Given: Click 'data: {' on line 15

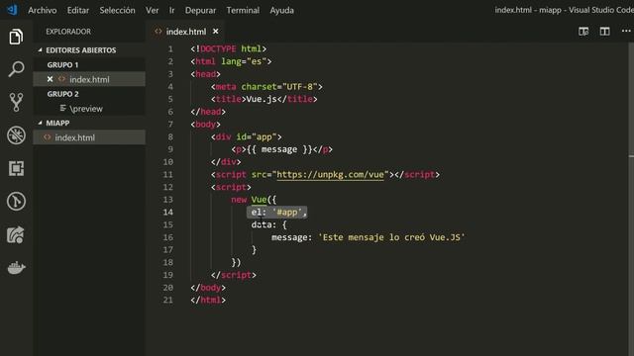Looking at the screenshot, I should (x=268, y=224).
